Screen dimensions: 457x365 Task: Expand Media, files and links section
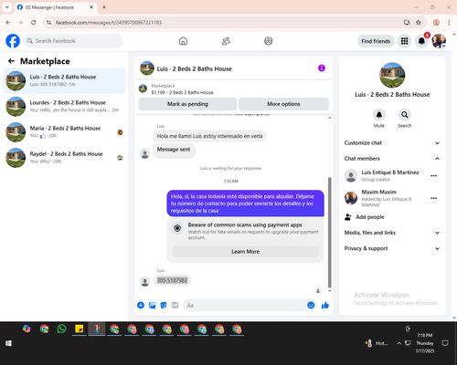392,233
